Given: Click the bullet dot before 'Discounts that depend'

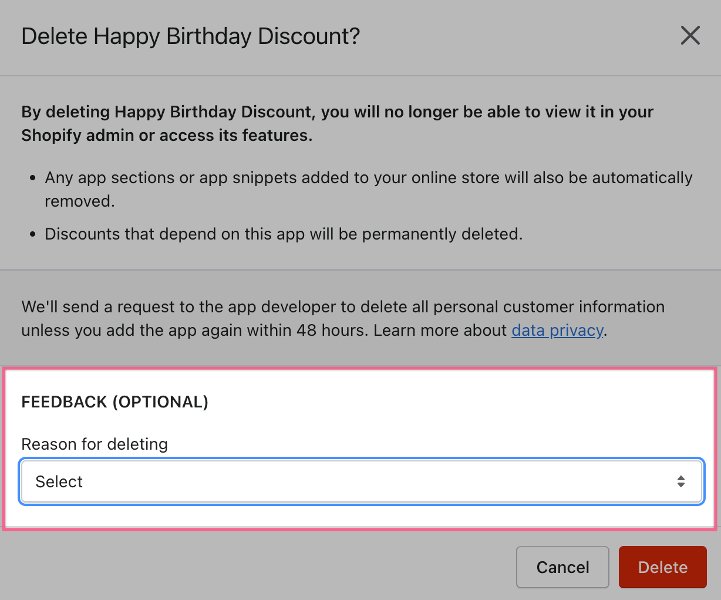Looking at the screenshot, I should 33,234.
